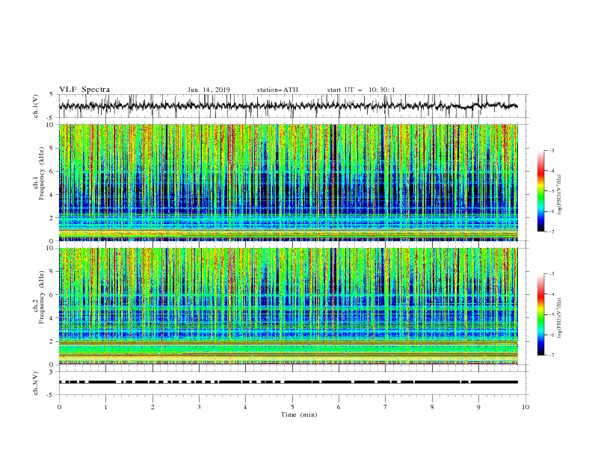Click the 'start UT = 10:30:1' header text

click(361, 90)
